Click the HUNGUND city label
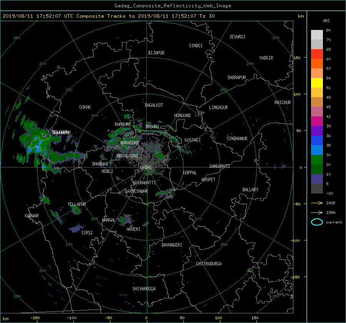Viewport: 346px width, 323px height. click(x=182, y=116)
